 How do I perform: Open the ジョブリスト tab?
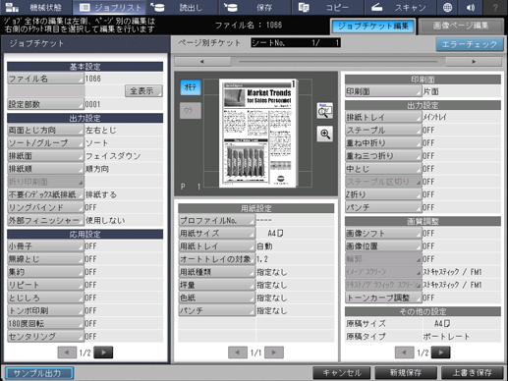[x=109, y=8]
